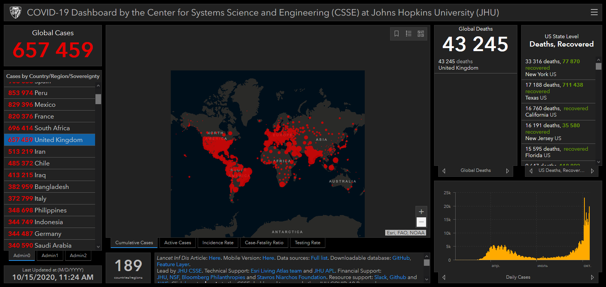Viewport: 606px width, 287px height.
Task: Switch to Case-Fatality Ratio map tab
Action: (264, 243)
